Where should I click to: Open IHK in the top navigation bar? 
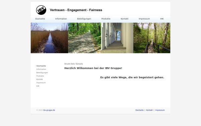click(x=162, y=19)
